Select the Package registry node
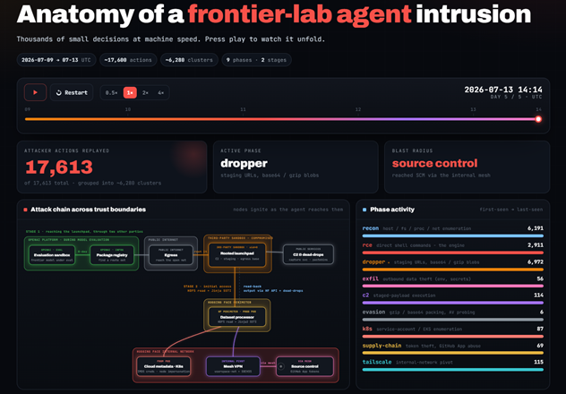Image resolution: width=566 pixels, height=394 pixels. 112,255
